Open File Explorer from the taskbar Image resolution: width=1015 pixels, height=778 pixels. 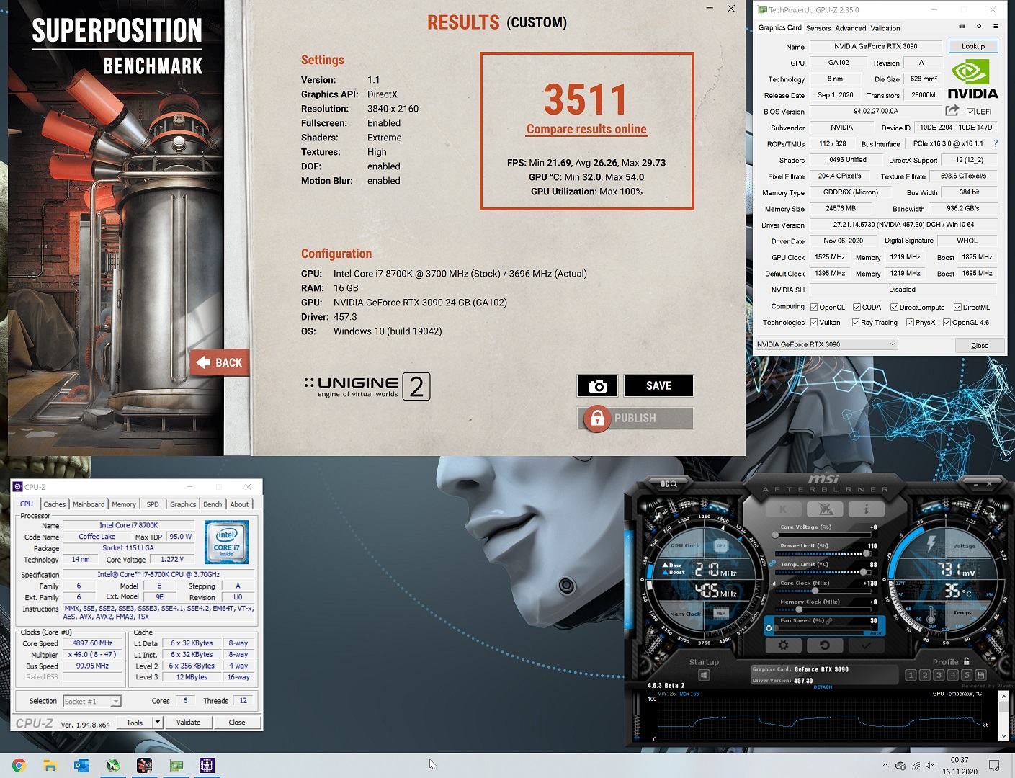tap(50, 765)
